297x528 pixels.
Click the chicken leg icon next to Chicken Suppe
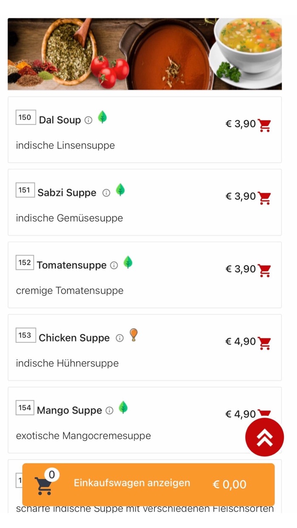pos(133,335)
